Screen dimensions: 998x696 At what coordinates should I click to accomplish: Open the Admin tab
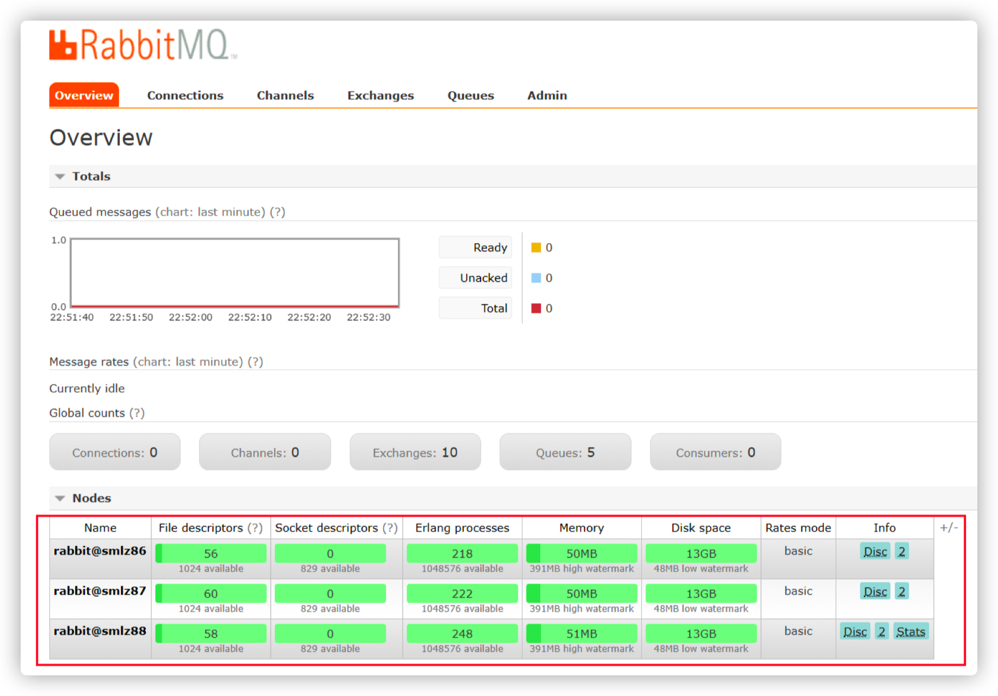point(547,95)
